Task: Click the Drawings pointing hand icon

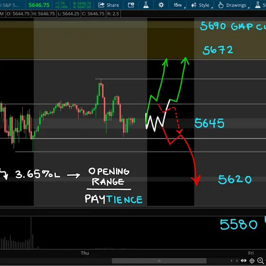Action: pos(221,5)
